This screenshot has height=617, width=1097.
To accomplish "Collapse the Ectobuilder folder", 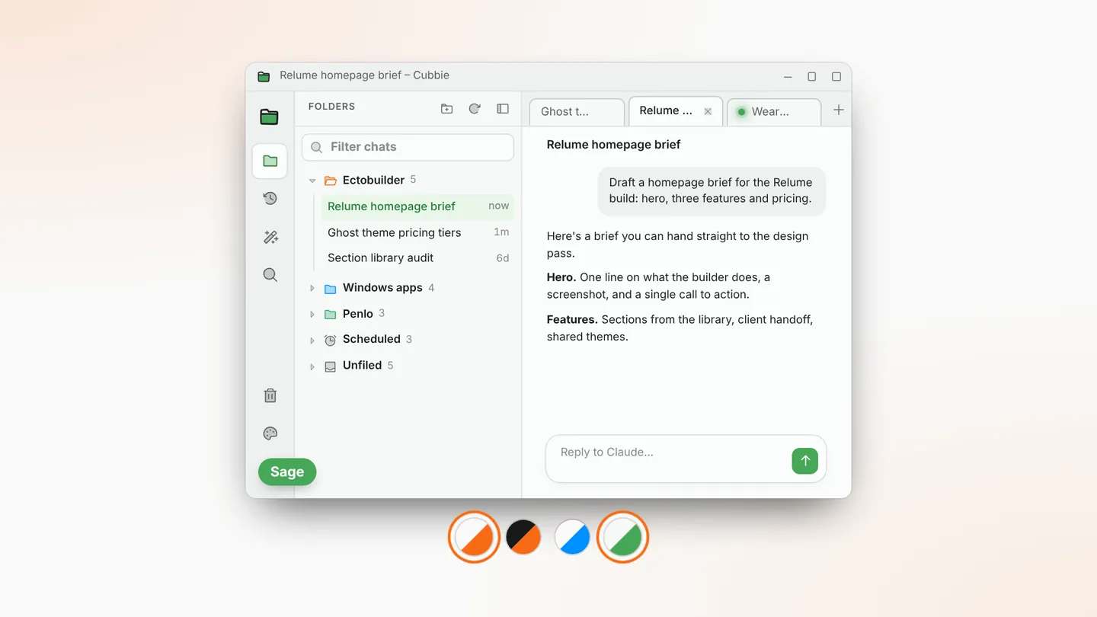I will click(x=312, y=181).
